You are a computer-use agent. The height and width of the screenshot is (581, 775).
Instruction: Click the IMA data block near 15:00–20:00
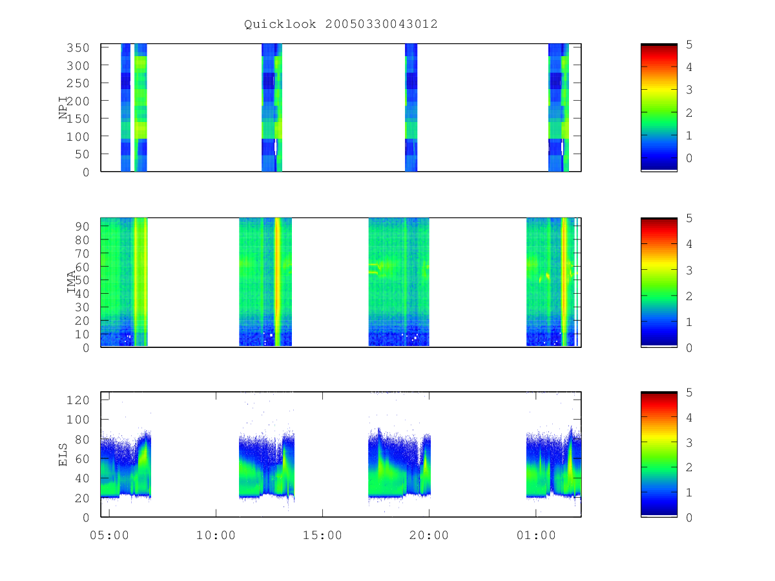[398, 282]
